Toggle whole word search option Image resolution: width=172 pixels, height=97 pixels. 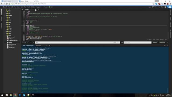(28, 43)
